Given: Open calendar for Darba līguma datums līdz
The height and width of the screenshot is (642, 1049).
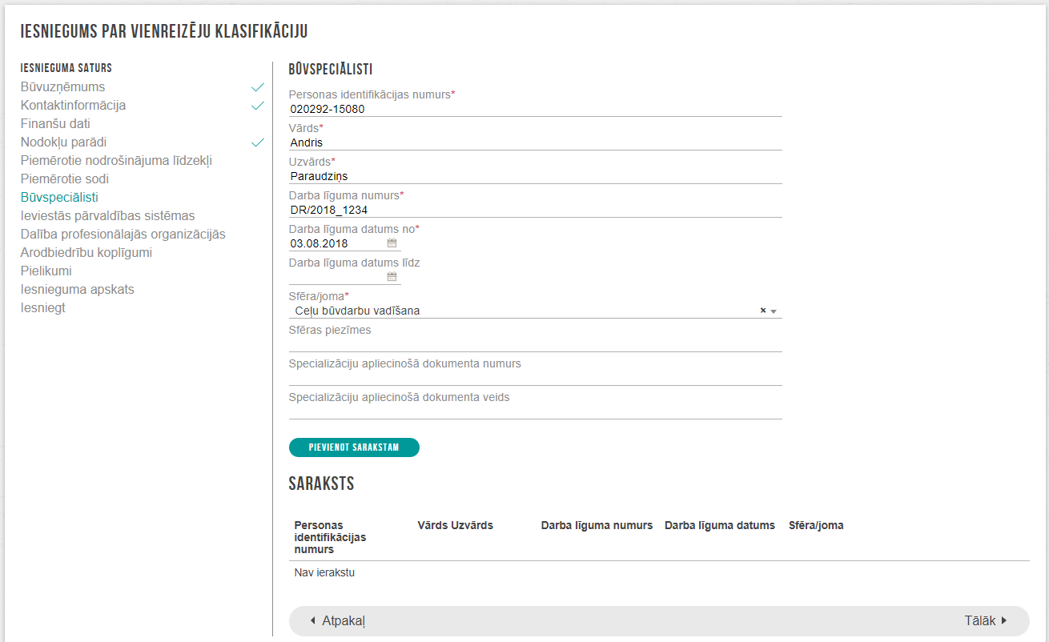Looking at the screenshot, I should coord(392,277).
